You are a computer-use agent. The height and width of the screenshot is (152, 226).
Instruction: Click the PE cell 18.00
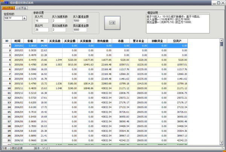click(42, 102)
